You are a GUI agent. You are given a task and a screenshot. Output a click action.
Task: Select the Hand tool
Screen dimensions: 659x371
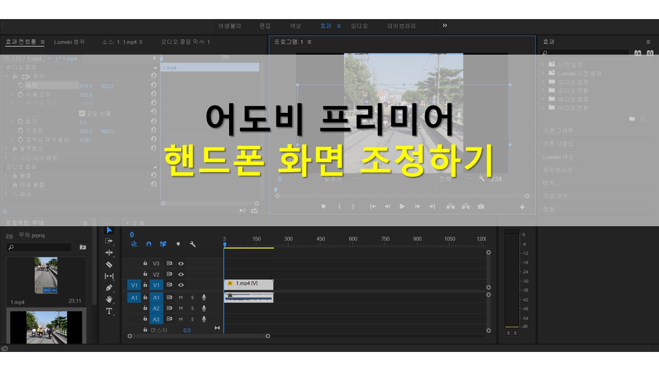pyautogui.click(x=109, y=299)
